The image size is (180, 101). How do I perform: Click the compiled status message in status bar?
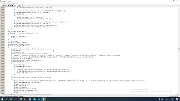click(12, 97)
